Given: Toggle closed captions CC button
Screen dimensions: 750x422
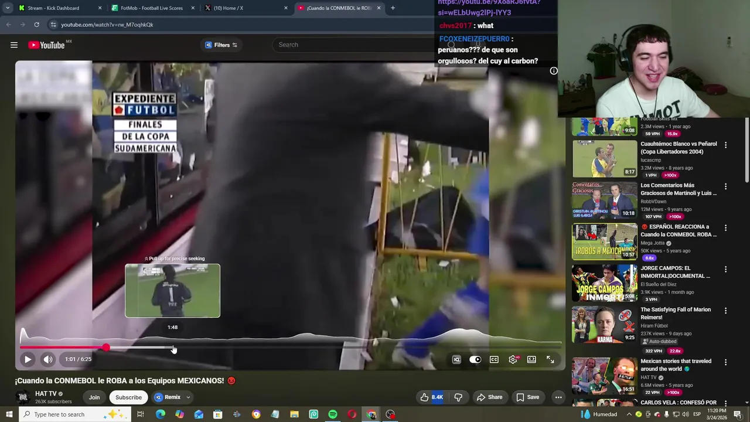Looking at the screenshot, I should (494, 359).
